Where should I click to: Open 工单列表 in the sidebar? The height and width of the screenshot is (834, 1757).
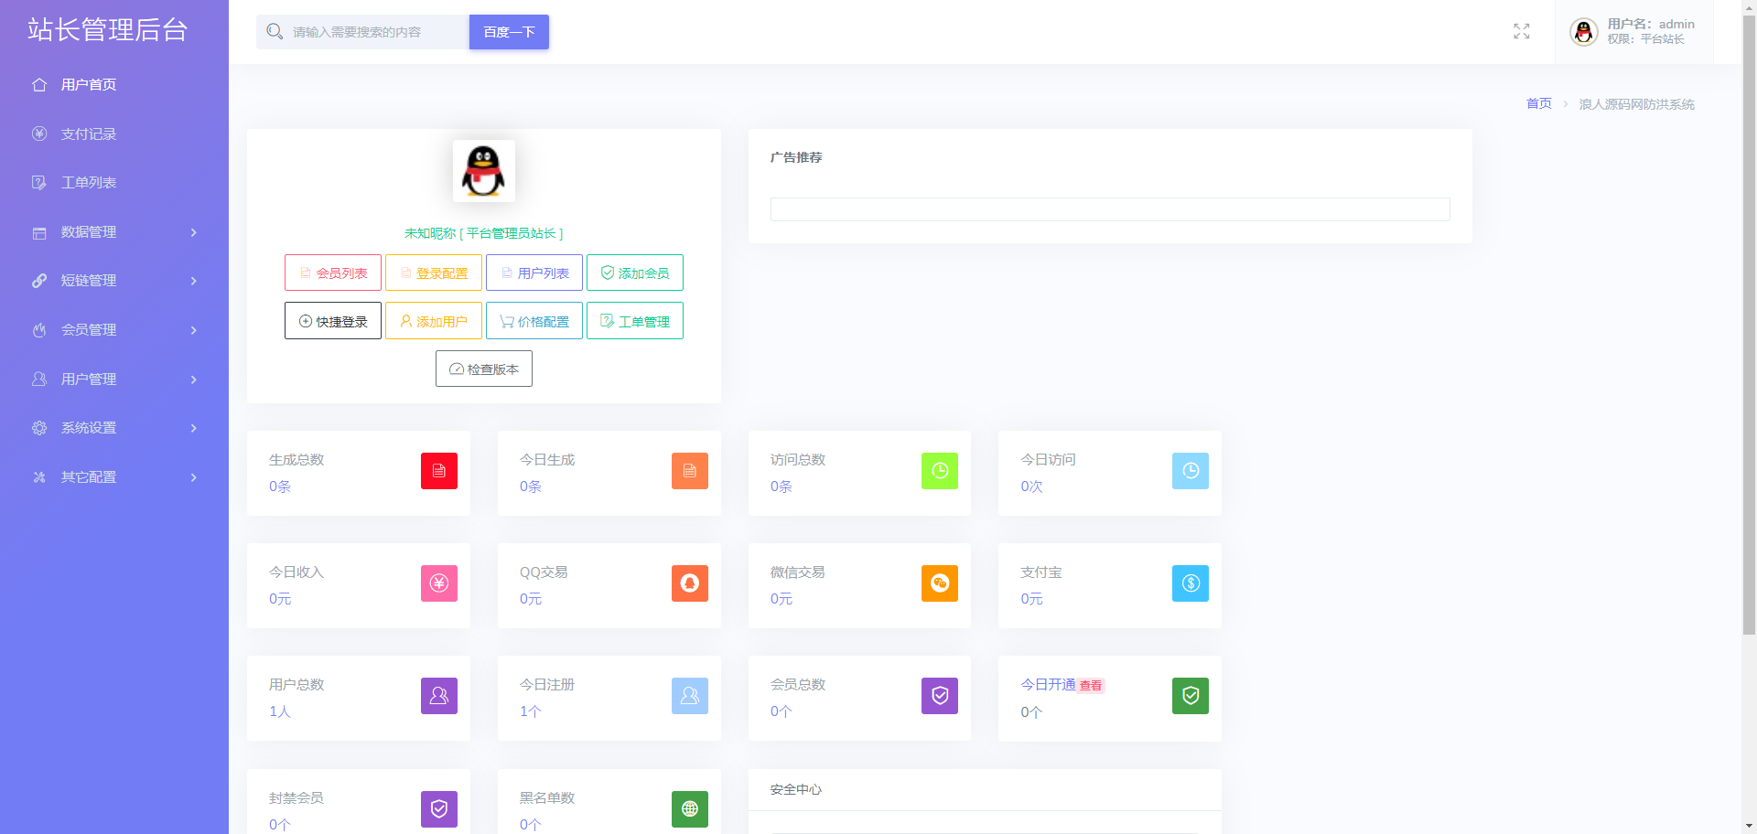point(114,183)
